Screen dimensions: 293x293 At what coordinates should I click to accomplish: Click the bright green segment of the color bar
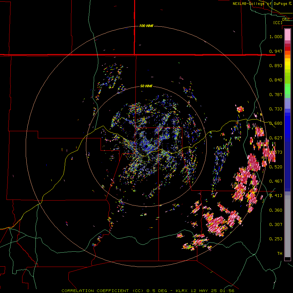point(287,89)
